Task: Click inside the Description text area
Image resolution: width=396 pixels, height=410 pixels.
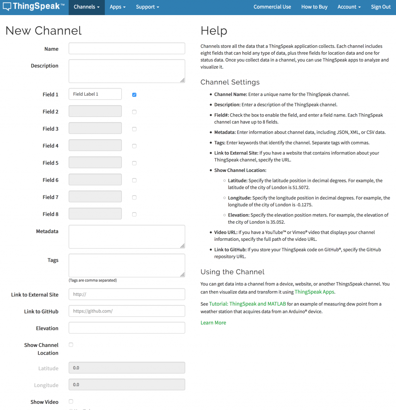Action: click(127, 71)
